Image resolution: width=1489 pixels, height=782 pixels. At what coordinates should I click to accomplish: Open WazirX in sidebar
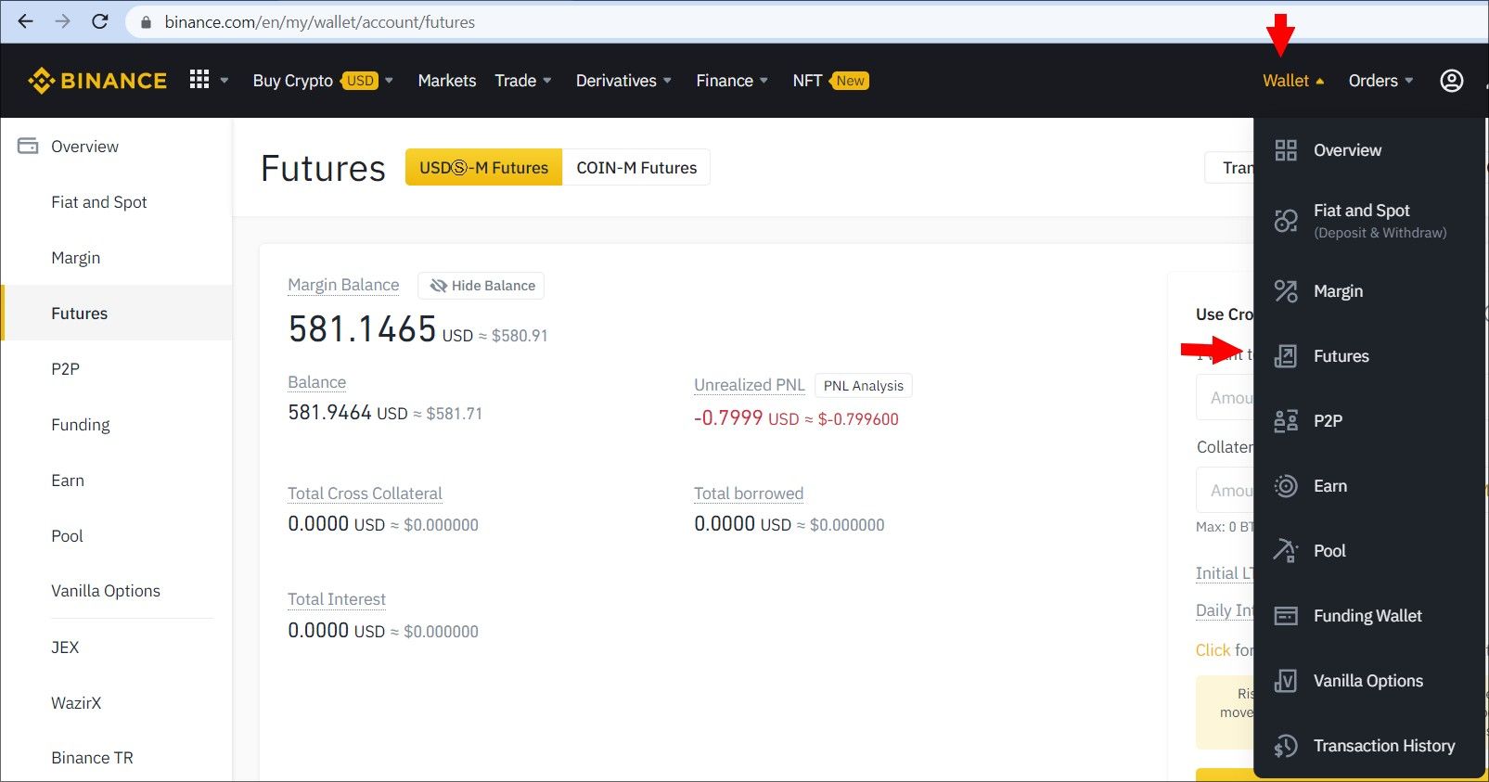tap(76, 703)
